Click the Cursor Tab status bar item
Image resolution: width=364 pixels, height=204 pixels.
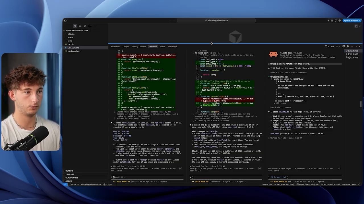267,184
